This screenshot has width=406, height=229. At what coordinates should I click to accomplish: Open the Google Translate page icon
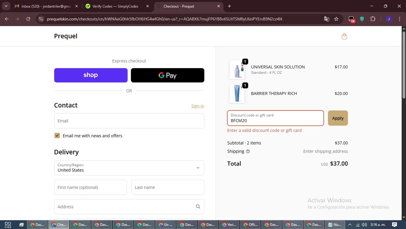point(327,19)
